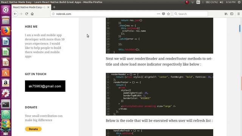Click the Donate PayPal button
This screenshot has height=136, width=242.
(x=33, y=129)
